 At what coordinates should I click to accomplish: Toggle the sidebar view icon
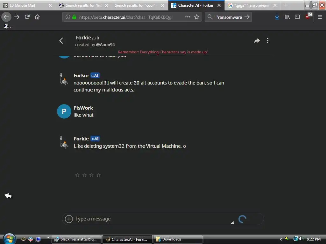[297, 17]
